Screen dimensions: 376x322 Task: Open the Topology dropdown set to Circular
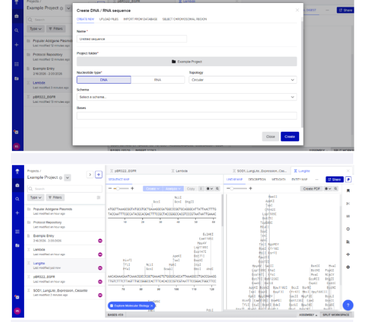pyautogui.click(x=242, y=79)
